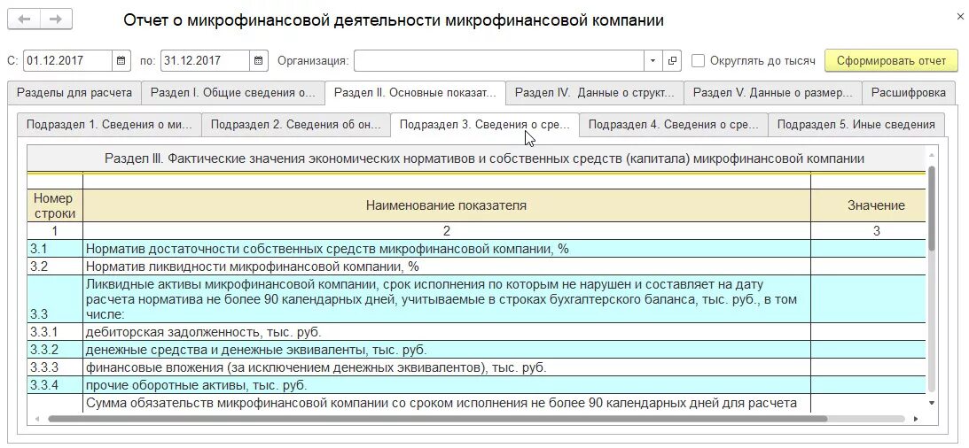Click the value cell for row 3.1
This screenshot has width=969, height=448.
869,249
